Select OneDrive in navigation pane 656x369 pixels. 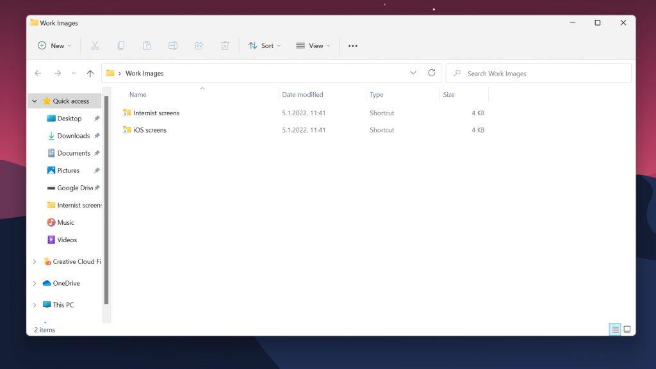(66, 283)
